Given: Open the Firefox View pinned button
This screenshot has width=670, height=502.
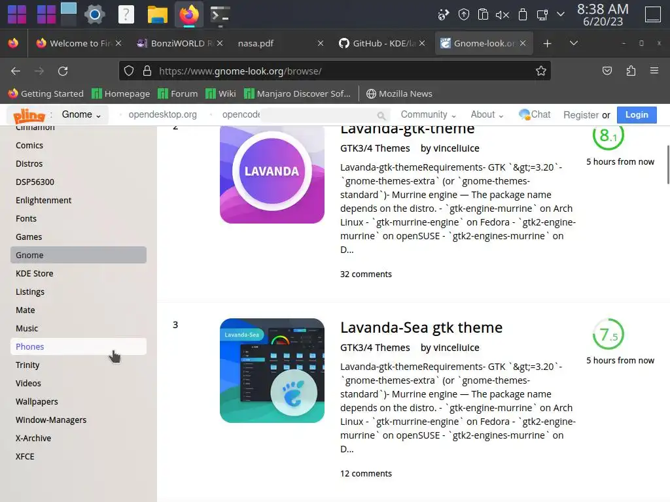Looking at the screenshot, I should (13, 43).
